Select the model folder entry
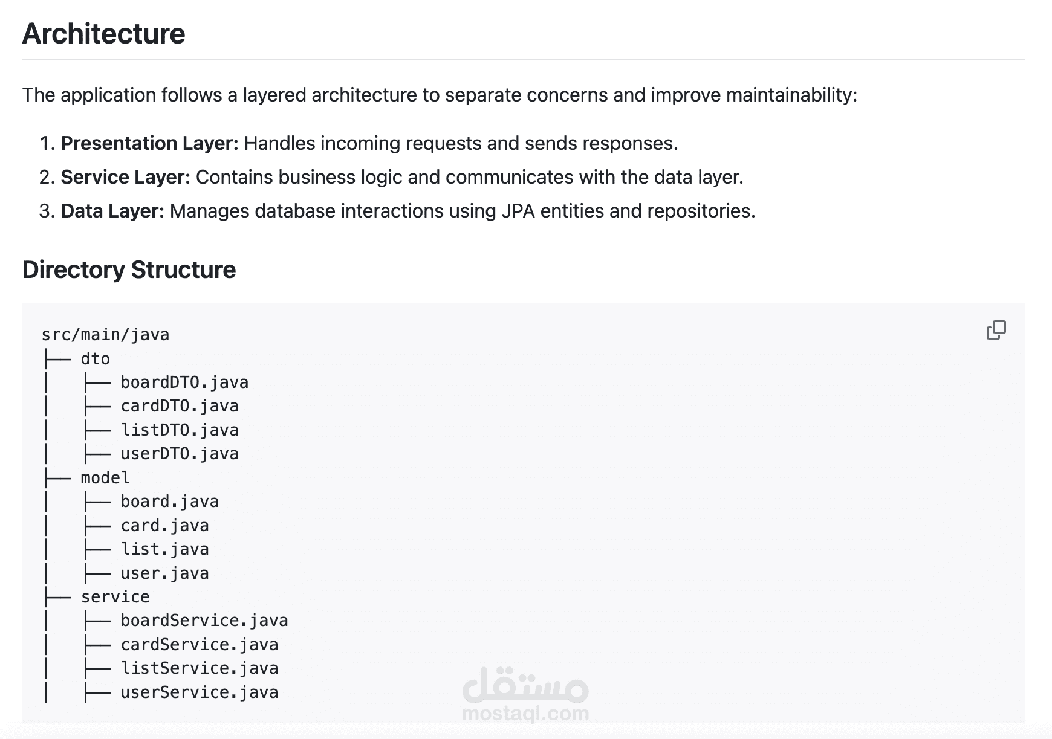 (105, 478)
